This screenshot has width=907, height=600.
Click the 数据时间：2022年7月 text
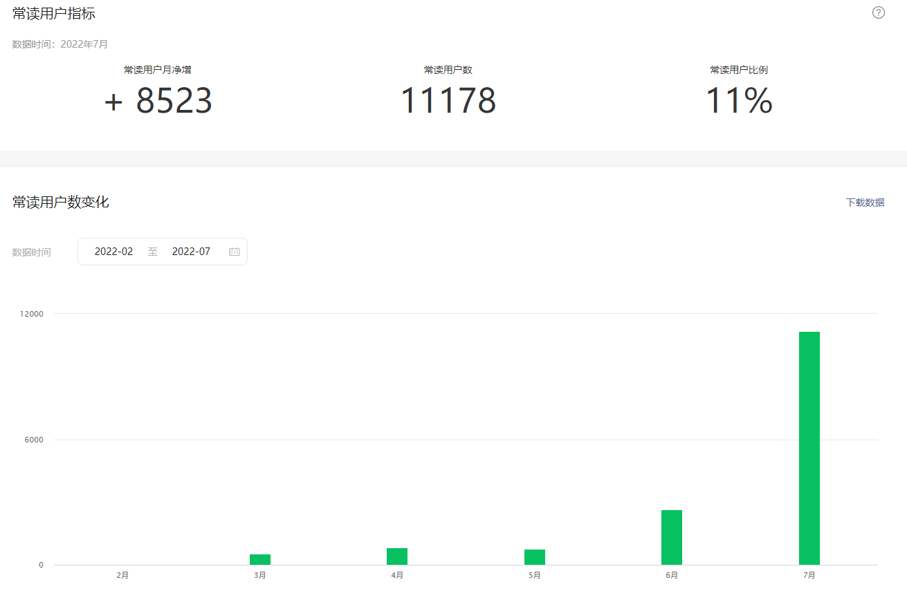coord(60,44)
